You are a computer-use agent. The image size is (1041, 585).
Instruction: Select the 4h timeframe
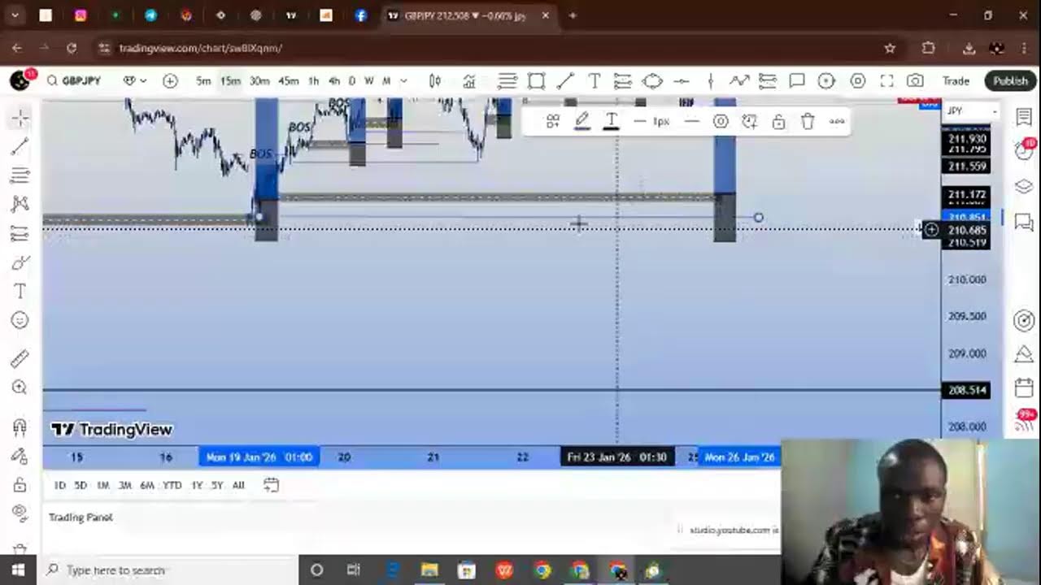point(333,81)
